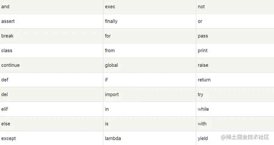
Task: Click the "continue" table cell
Action: [x=10, y=65]
